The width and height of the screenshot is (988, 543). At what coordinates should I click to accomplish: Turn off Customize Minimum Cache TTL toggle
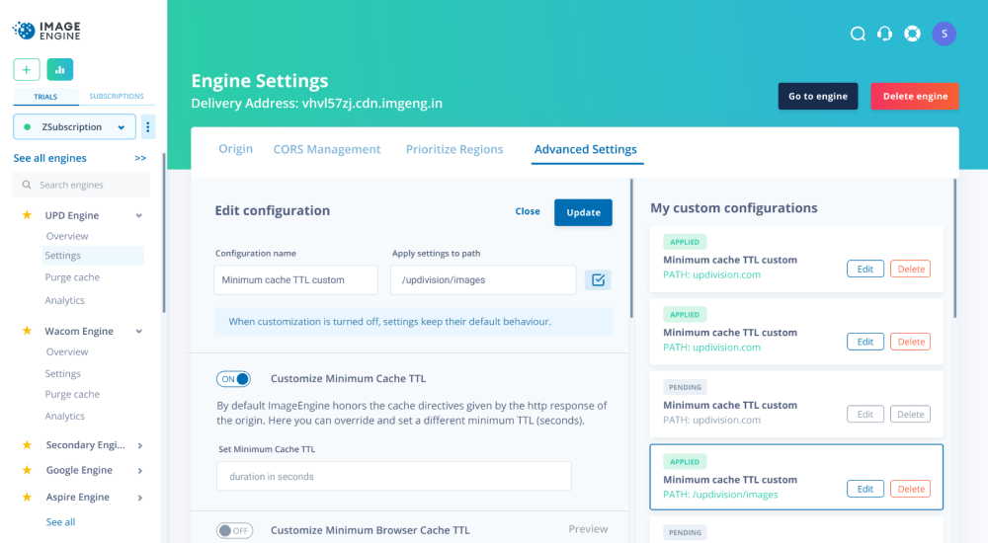[x=234, y=379]
